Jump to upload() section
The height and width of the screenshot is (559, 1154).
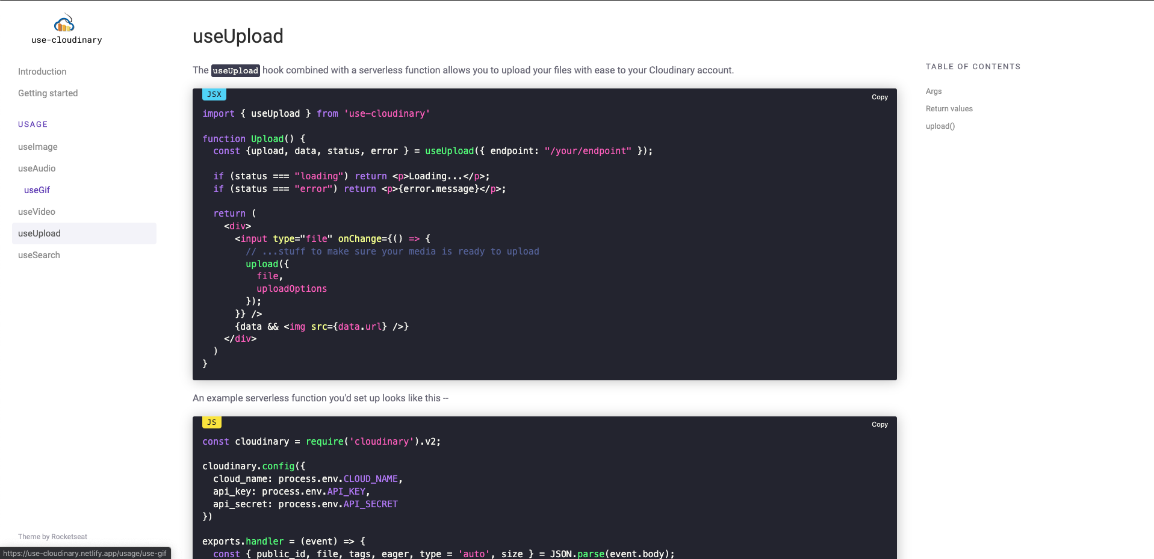click(x=940, y=126)
